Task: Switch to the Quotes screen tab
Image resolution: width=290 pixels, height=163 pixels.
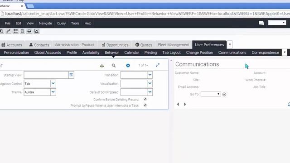Action: [144, 45]
